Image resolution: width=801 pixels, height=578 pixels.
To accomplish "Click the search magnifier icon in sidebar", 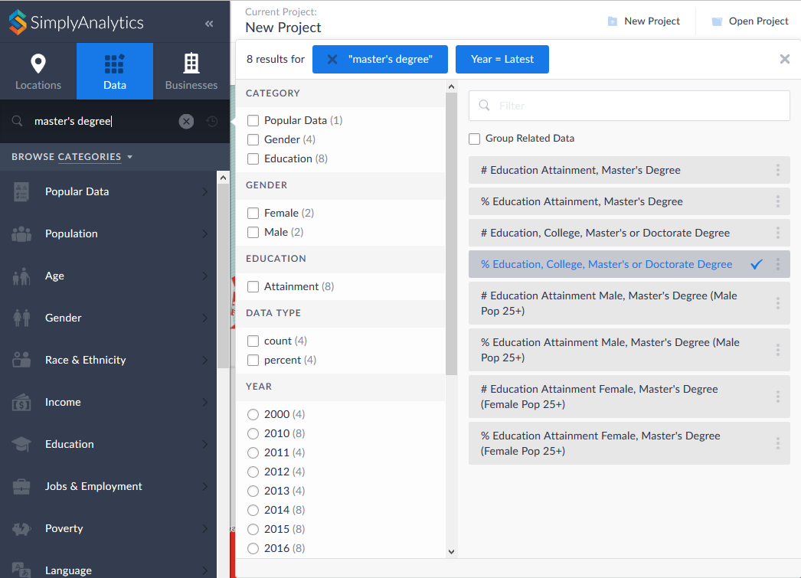I will click(x=18, y=121).
